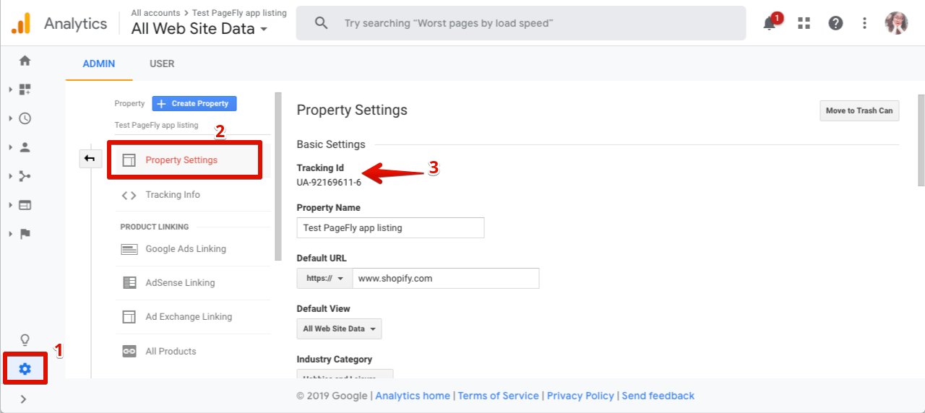The image size is (925, 413).
Task: Open the Help question mark icon
Action: [x=835, y=23]
